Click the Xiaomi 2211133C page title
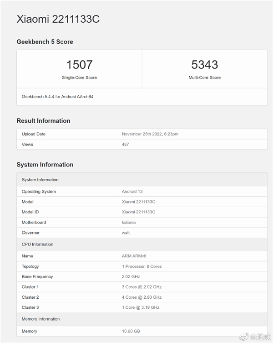Screen dimensions: 273x343 click(x=58, y=19)
